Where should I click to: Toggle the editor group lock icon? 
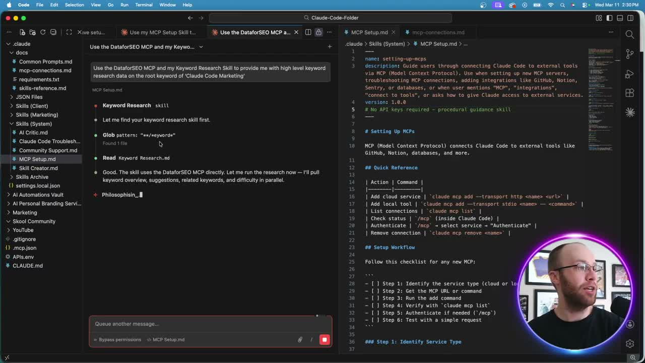pos(318,32)
